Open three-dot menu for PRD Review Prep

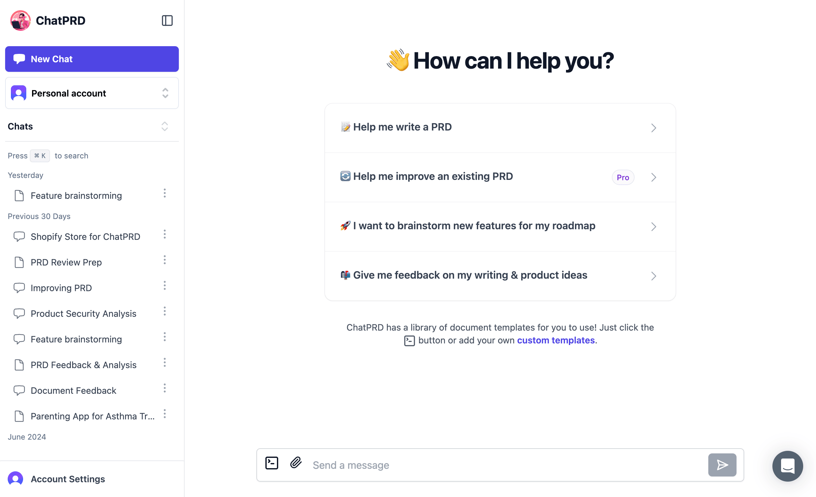tap(165, 260)
